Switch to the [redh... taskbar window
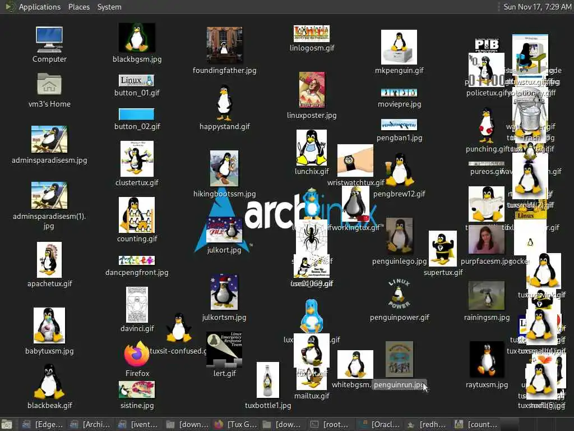574x431 pixels. (428, 424)
